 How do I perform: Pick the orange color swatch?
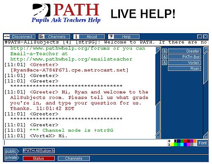coord(195,141)
